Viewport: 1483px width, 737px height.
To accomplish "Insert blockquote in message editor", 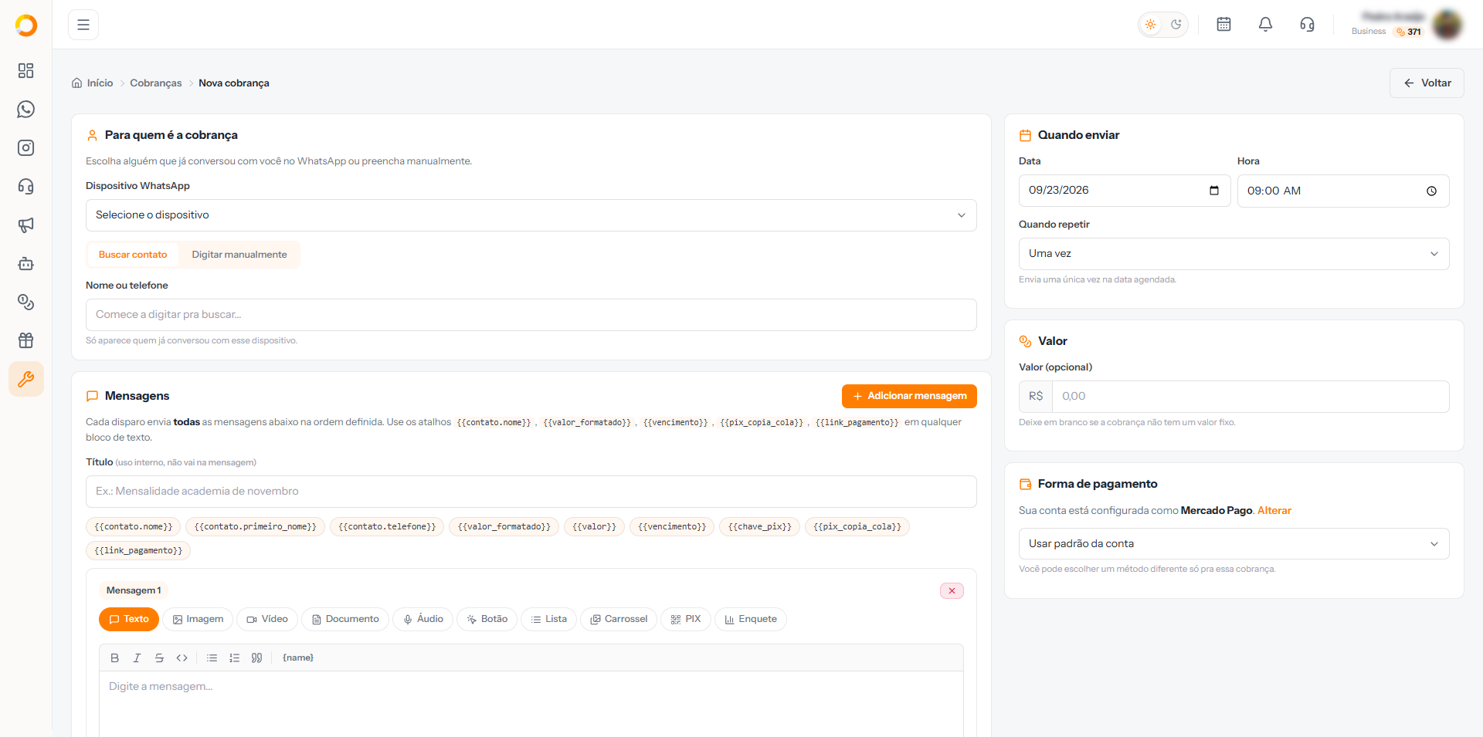I will pyautogui.click(x=256, y=658).
